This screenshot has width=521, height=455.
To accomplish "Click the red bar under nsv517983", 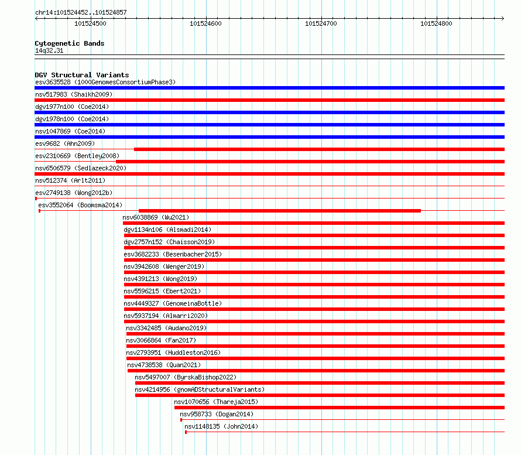I will 269,100.
